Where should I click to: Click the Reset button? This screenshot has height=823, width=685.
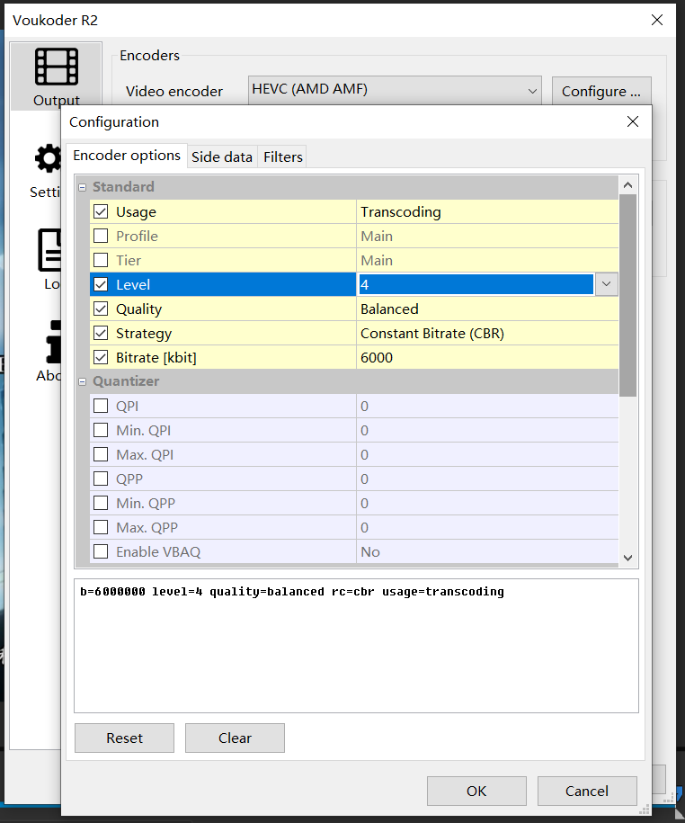pyautogui.click(x=124, y=738)
